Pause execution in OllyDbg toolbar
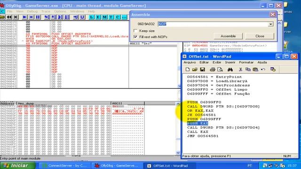301x169 pixels. pos(38,17)
